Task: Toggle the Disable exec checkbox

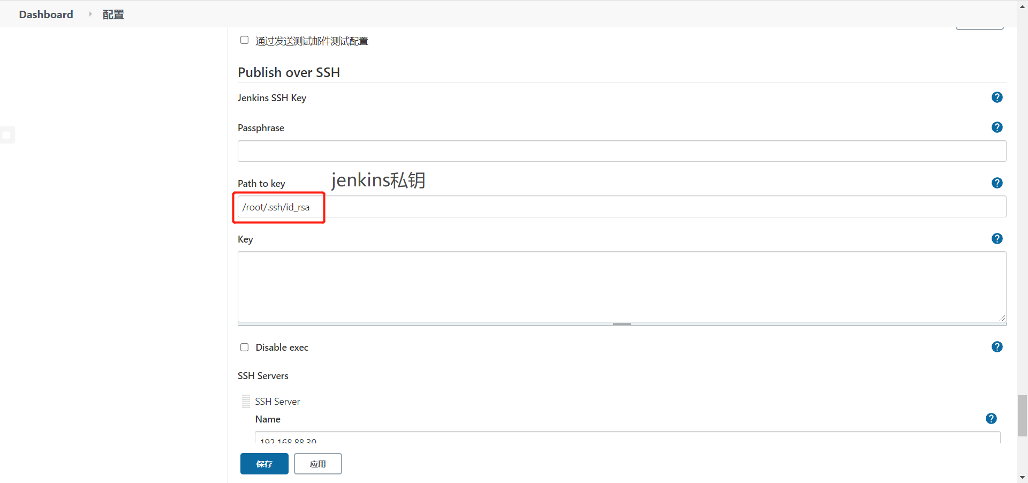Action: point(245,348)
